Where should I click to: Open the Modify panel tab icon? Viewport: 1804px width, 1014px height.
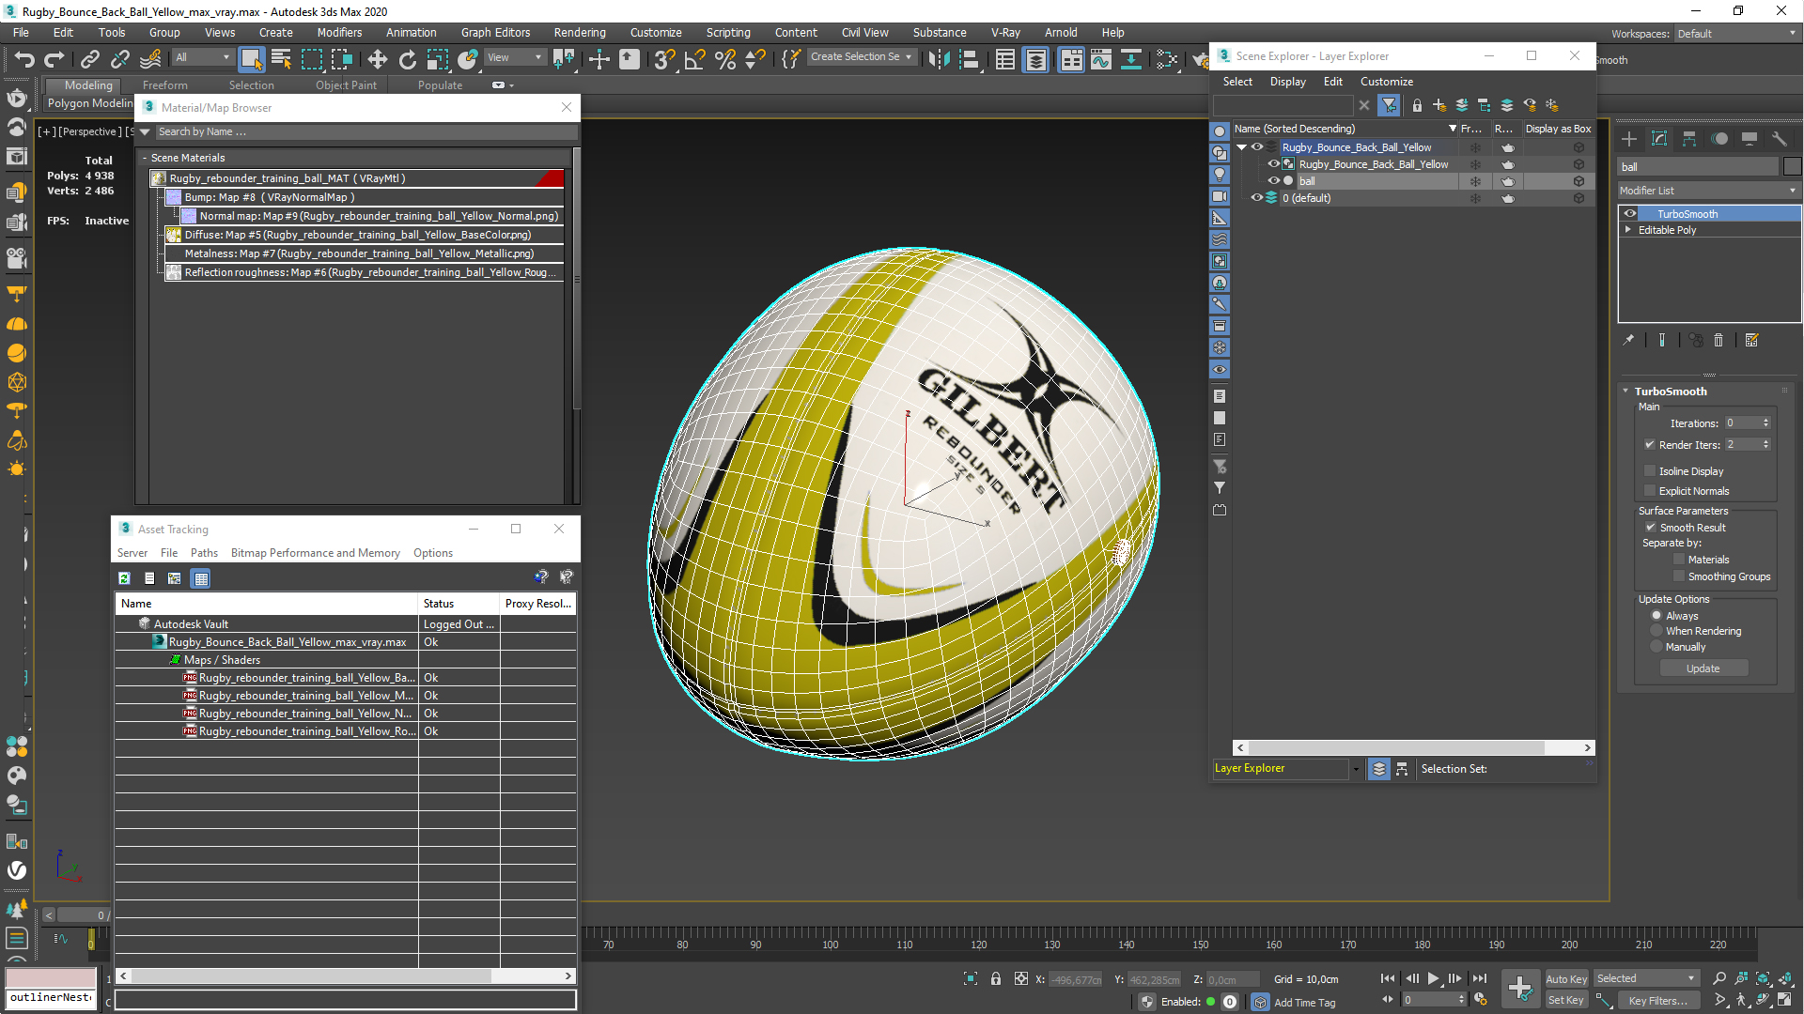click(x=1659, y=139)
